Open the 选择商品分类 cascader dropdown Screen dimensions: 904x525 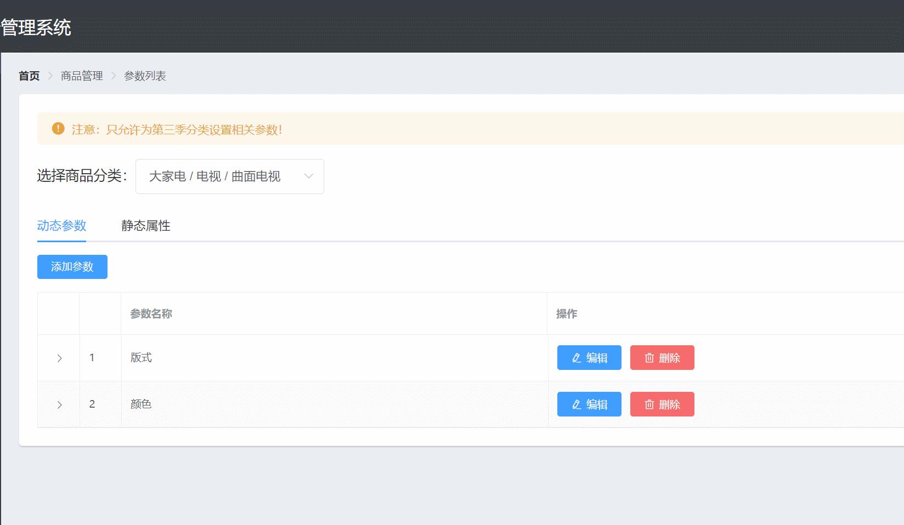229,176
